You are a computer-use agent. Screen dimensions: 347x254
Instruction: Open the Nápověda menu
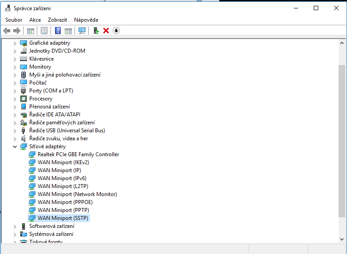pos(86,20)
